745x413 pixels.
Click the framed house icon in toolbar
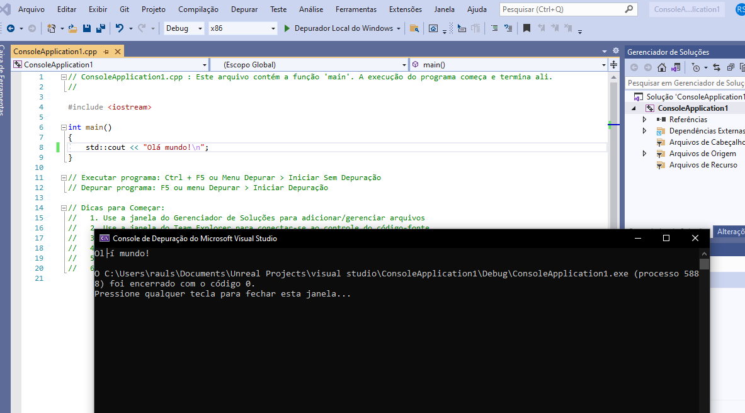coord(433,28)
